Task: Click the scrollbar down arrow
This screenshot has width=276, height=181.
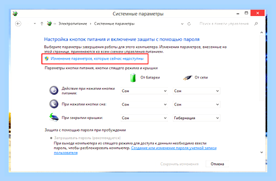Action: coord(262,153)
